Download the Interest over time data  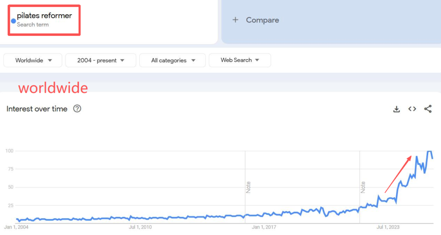pyautogui.click(x=397, y=109)
